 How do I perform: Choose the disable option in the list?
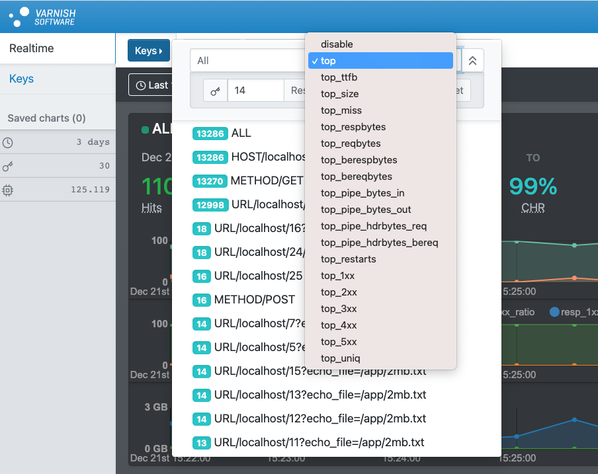[337, 44]
